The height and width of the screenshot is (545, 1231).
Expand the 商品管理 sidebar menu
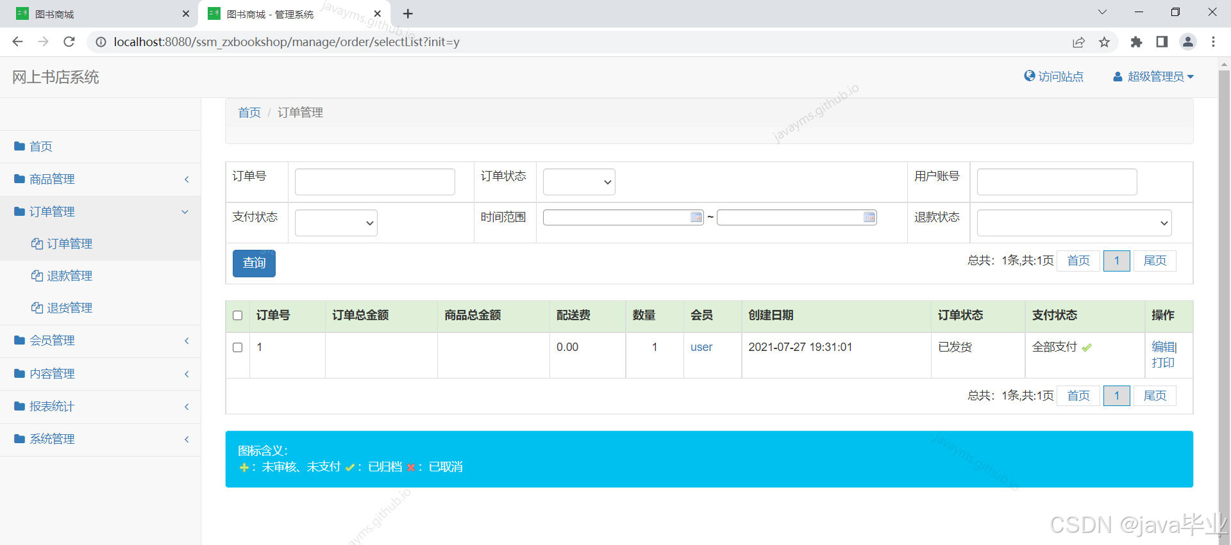point(101,179)
